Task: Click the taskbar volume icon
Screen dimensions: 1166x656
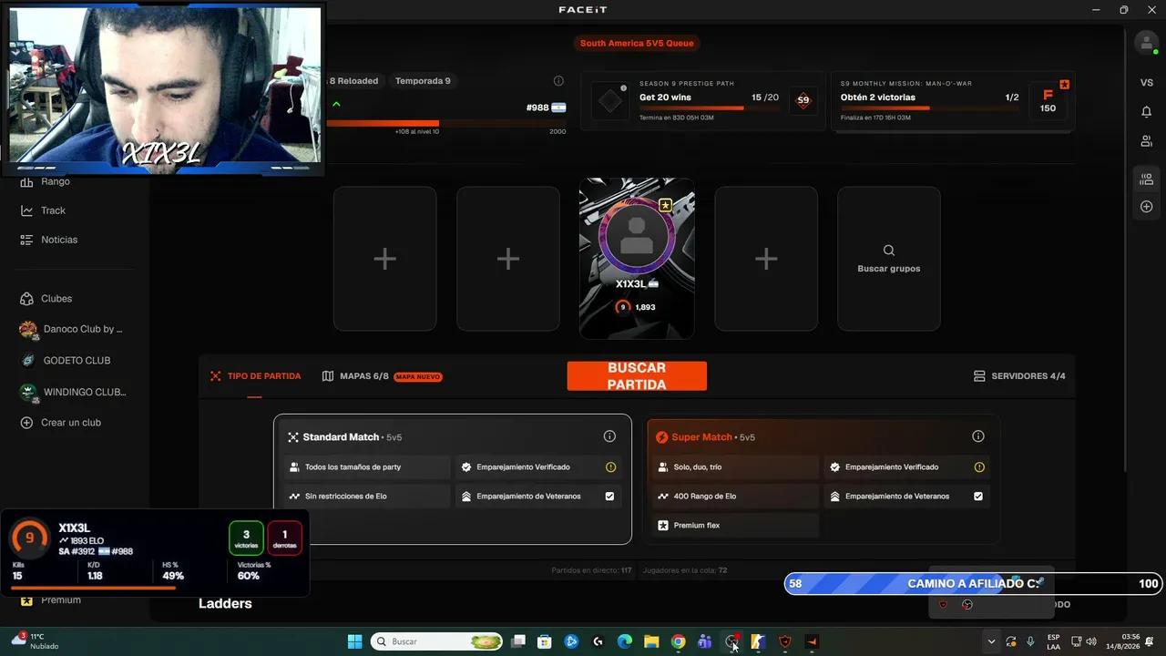Action: click(1091, 641)
